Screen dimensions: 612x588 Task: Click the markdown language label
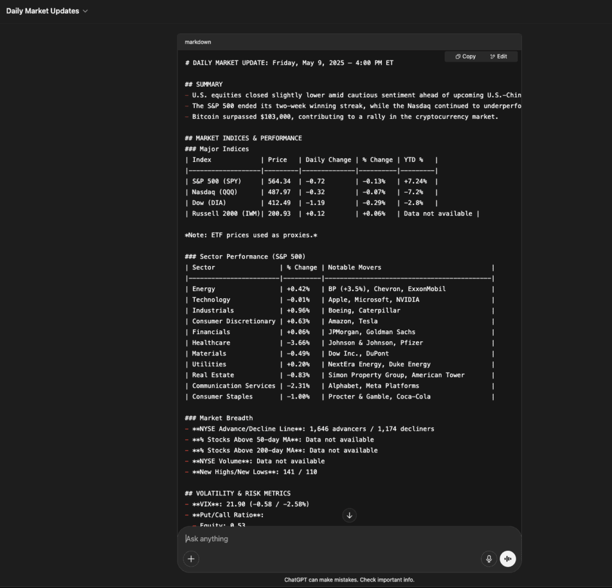tap(198, 42)
